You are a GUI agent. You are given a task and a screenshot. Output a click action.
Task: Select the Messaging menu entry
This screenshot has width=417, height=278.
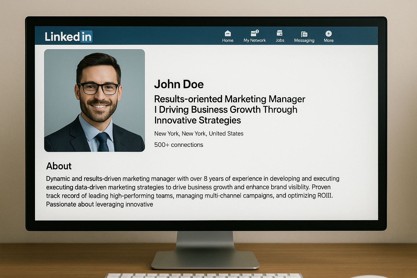(x=304, y=40)
